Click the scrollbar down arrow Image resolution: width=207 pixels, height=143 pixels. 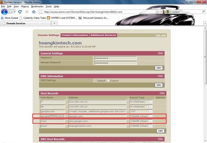click(205, 141)
